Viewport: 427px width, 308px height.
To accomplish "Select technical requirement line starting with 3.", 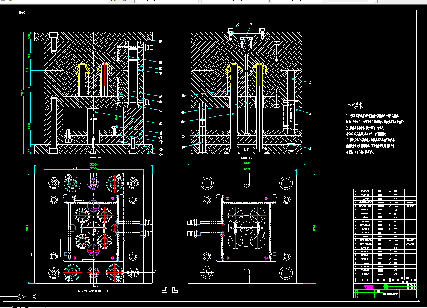I will (370, 140).
